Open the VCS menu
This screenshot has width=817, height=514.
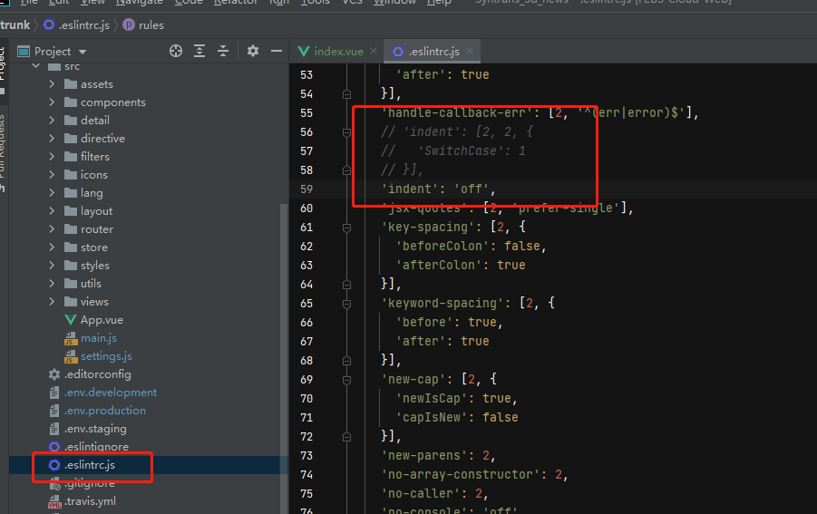pyautogui.click(x=352, y=3)
